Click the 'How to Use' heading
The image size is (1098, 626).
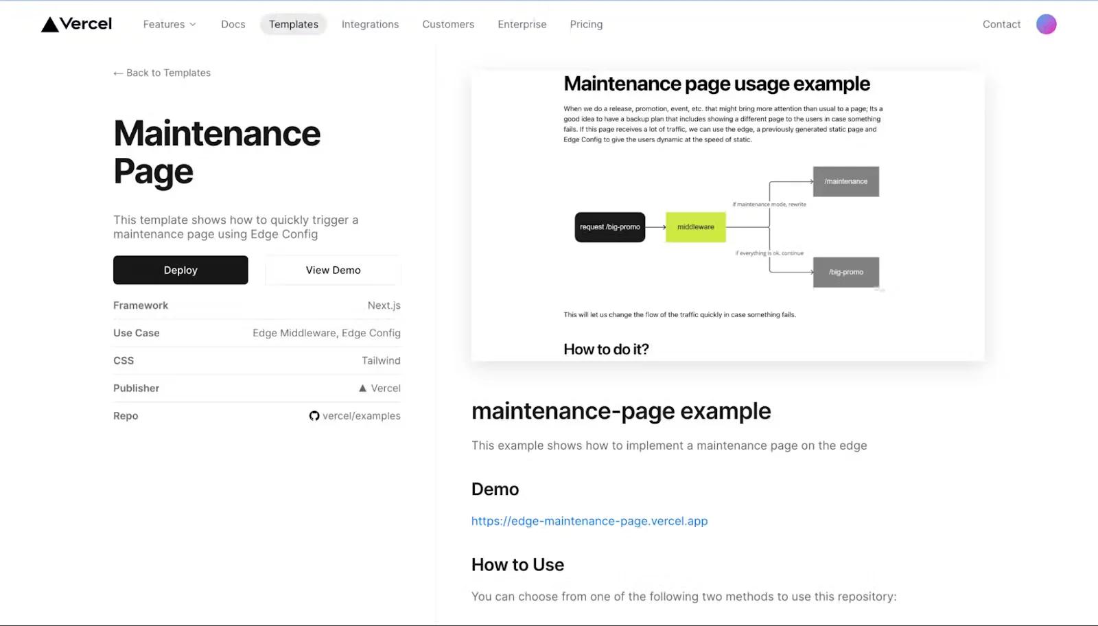pos(517,565)
